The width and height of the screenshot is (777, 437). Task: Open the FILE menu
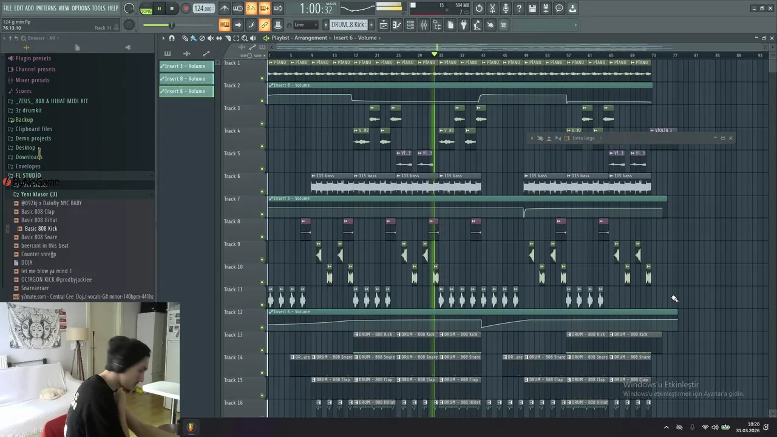[7, 8]
